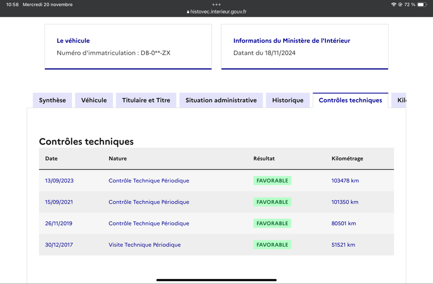Tap the orientation lock status icon
The width and height of the screenshot is (433, 284).
[x=400, y=4]
